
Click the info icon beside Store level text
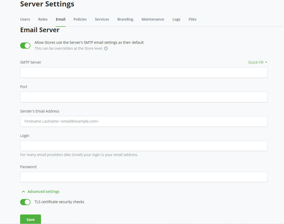pos(106,48)
